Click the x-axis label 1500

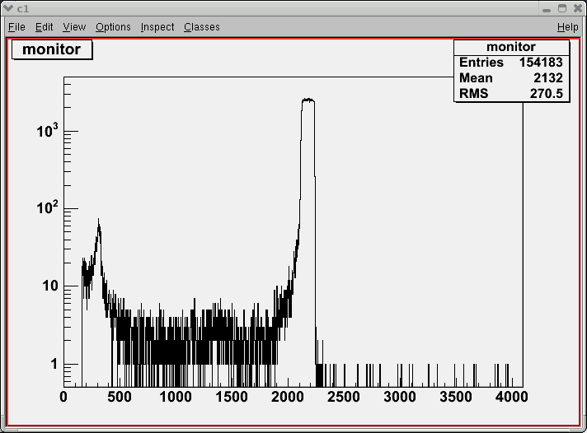point(232,397)
